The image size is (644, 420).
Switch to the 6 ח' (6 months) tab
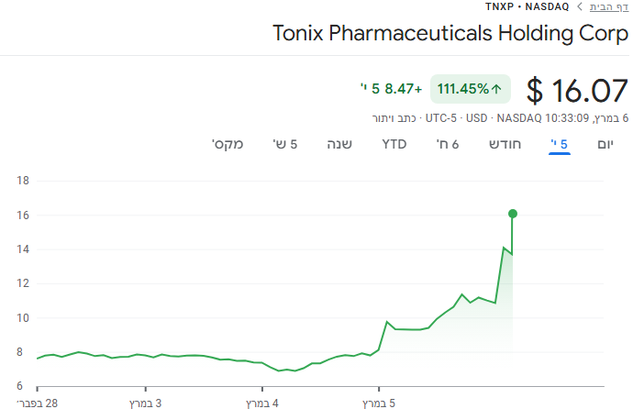(x=449, y=144)
